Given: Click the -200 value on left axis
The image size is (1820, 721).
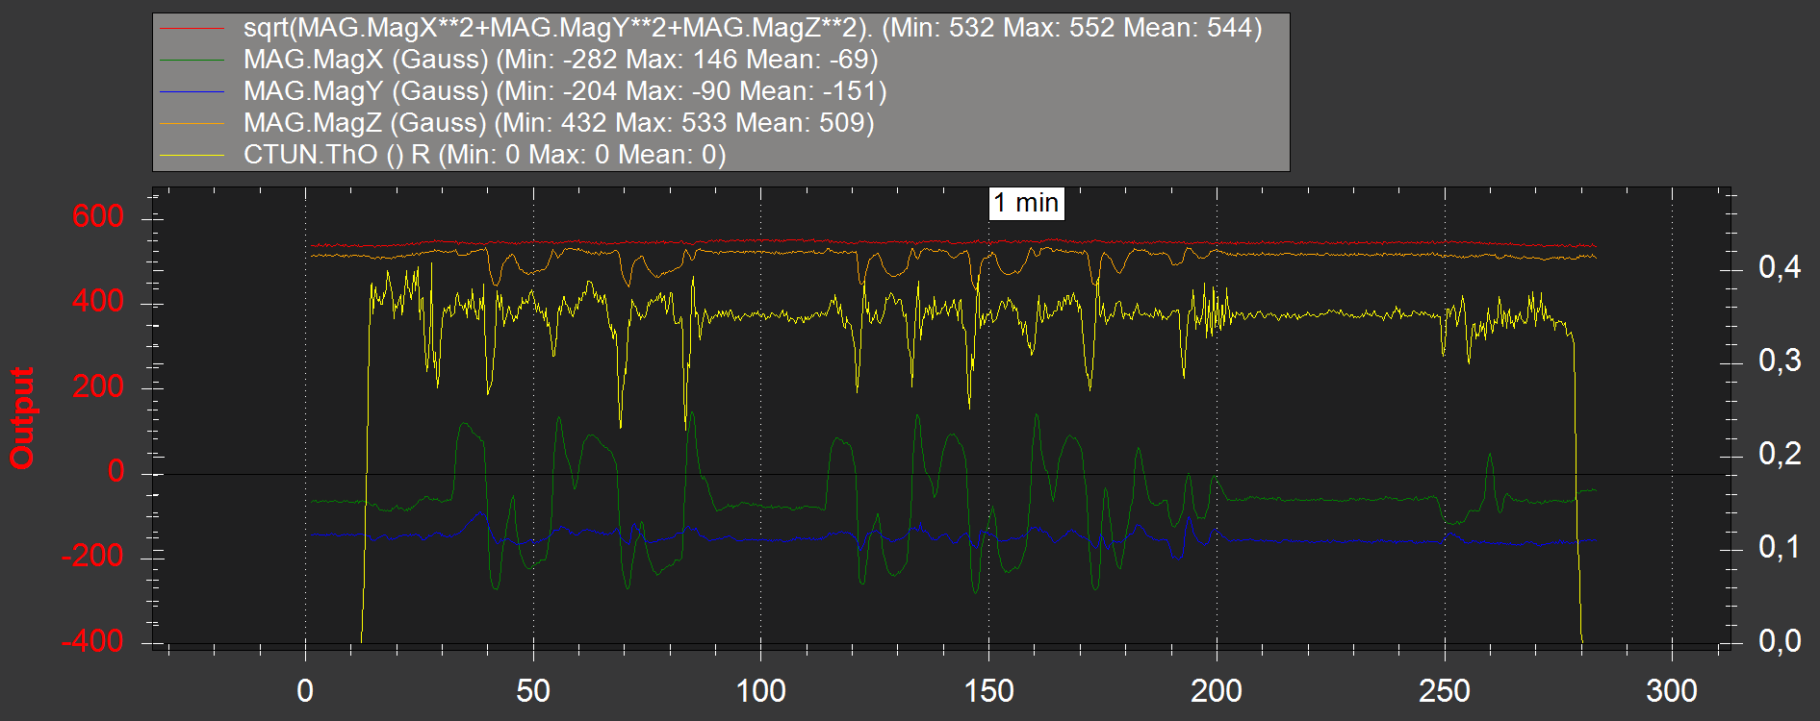Looking at the screenshot, I should click(x=92, y=556).
